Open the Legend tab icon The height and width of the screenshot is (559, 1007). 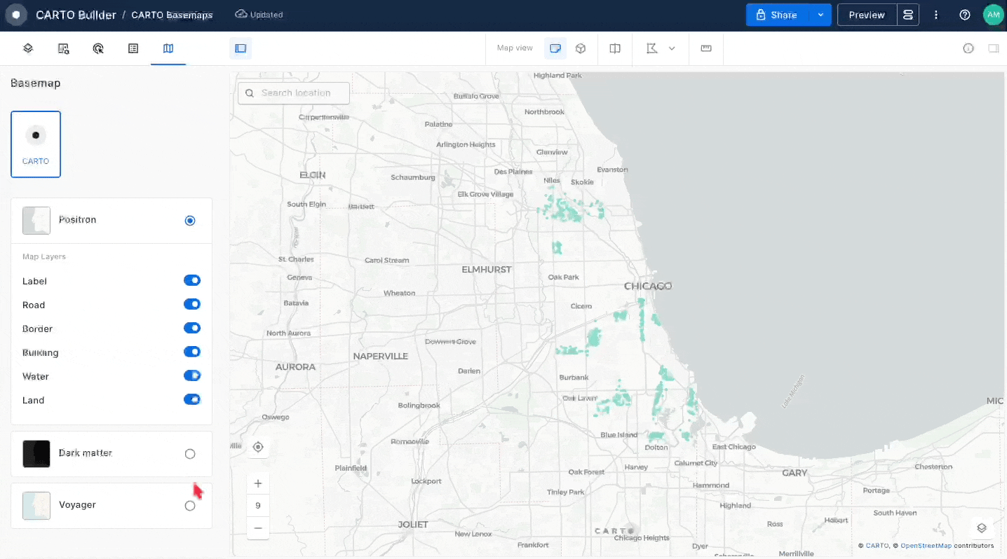tap(133, 48)
